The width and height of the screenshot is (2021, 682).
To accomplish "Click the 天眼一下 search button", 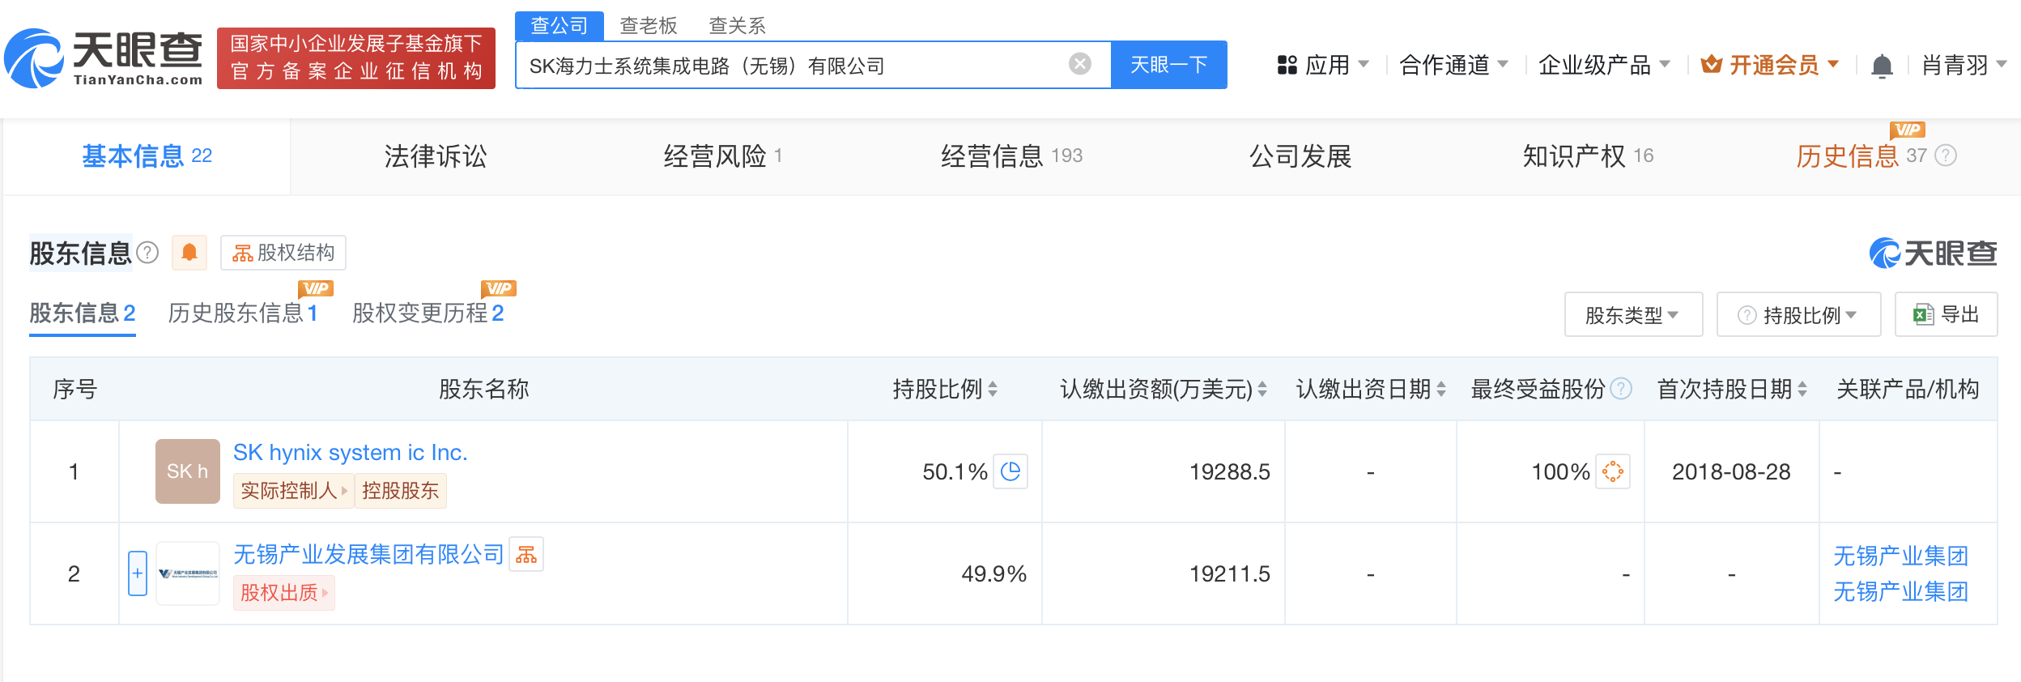I will pyautogui.click(x=1168, y=65).
